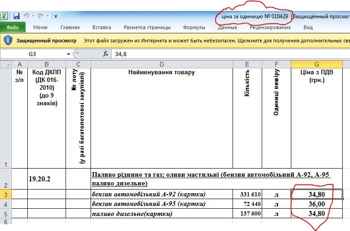The height and width of the screenshot is (231, 350).
Task: Click price cell 34,80 for А-92
Action: click(317, 195)
